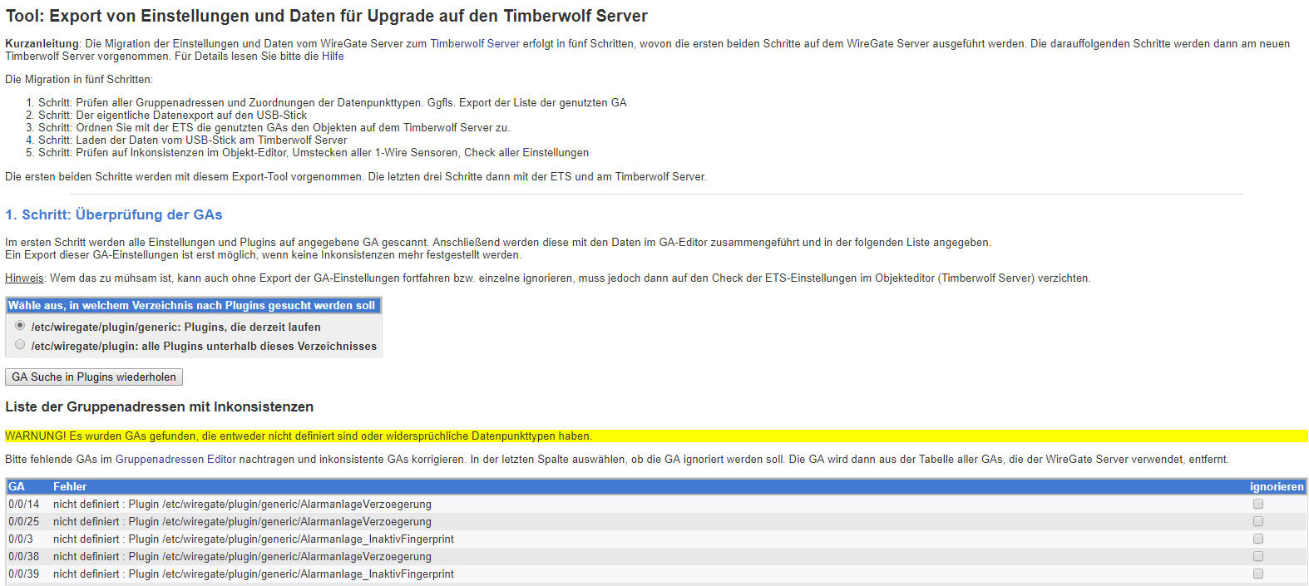The width and height of the screenshot is (1309, 586).
Task: Click the ignorieren column header
Action: (1277, 487)
